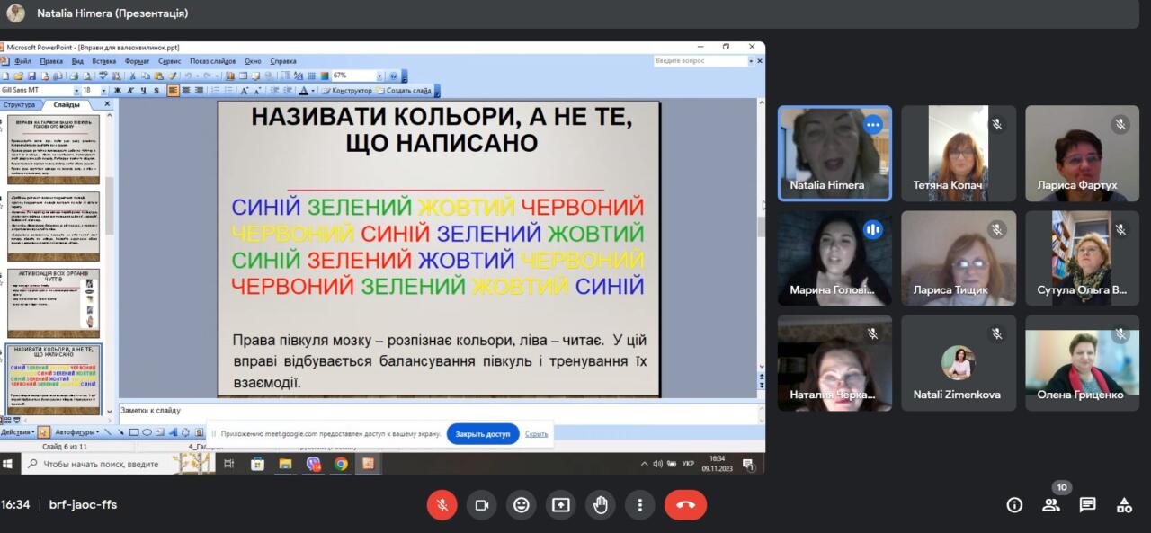Open the Действия drawing menu
This screenshot has width=1151, height=533.
coord(18,432)
